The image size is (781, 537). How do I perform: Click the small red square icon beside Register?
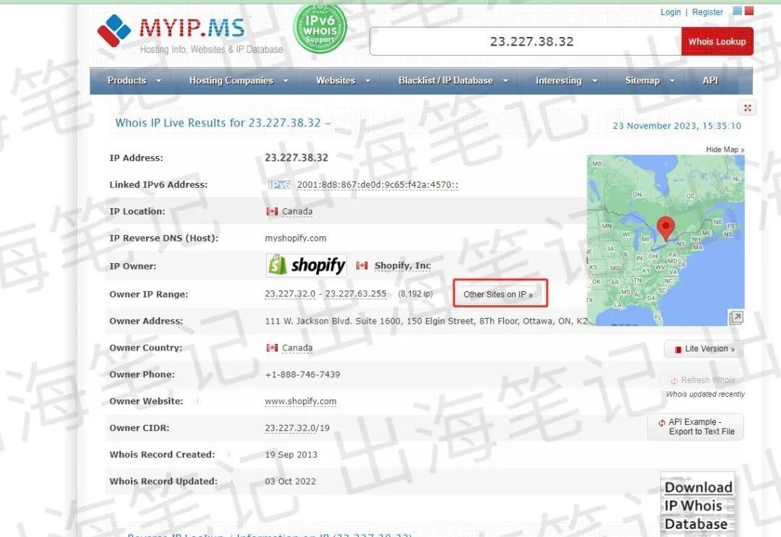(x=749, y=11)
